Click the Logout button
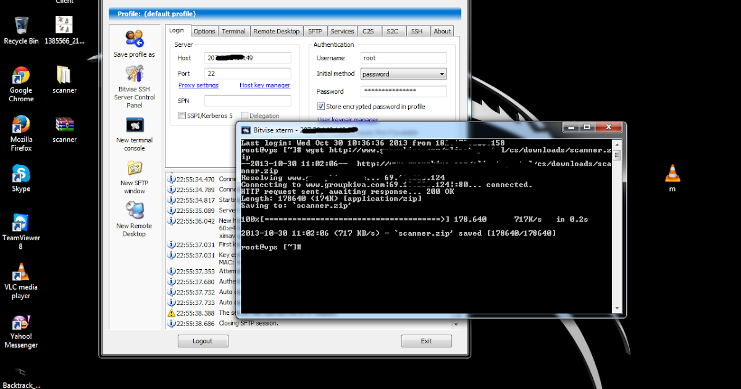 203,341
